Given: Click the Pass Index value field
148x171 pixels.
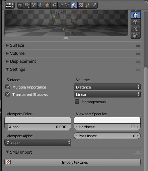Looking at the screenshot, I should click(107, 136).
